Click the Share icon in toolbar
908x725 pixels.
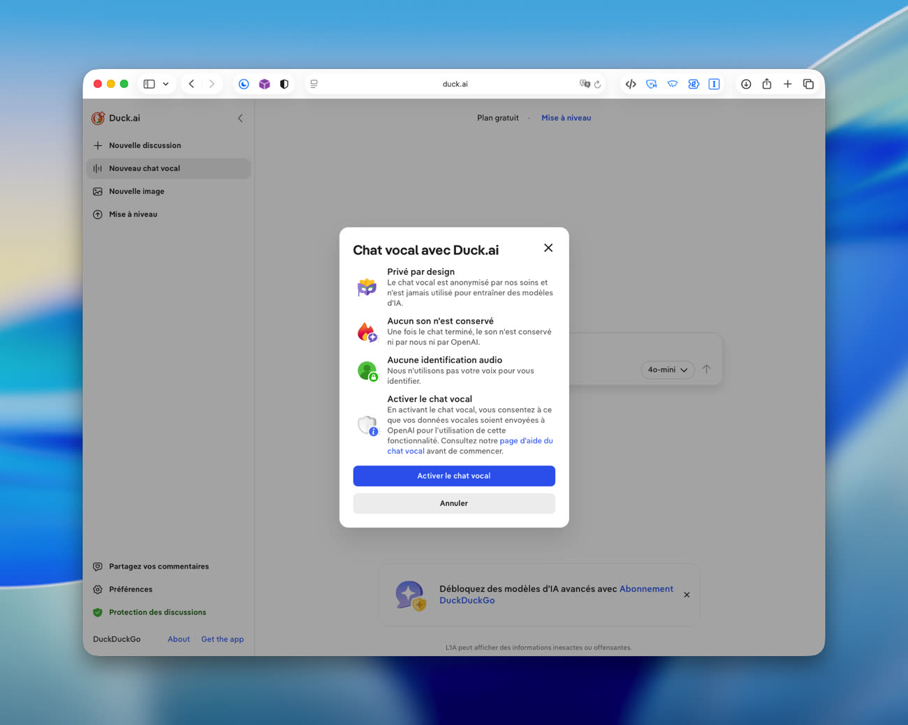point(767,84)
